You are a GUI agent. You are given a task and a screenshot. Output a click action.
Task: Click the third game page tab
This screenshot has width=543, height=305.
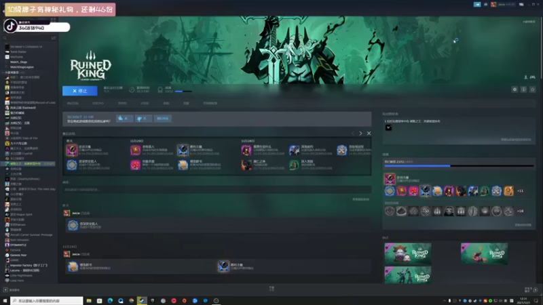pyautogui.click(x=122, y=104)
